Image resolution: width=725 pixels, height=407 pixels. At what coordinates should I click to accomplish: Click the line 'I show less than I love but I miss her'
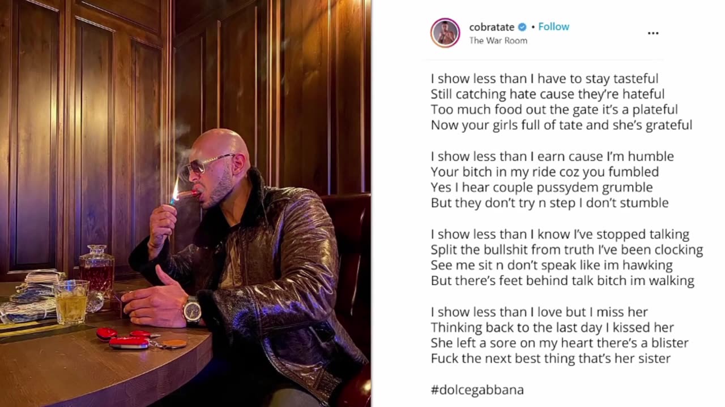(x=539, y=312)
